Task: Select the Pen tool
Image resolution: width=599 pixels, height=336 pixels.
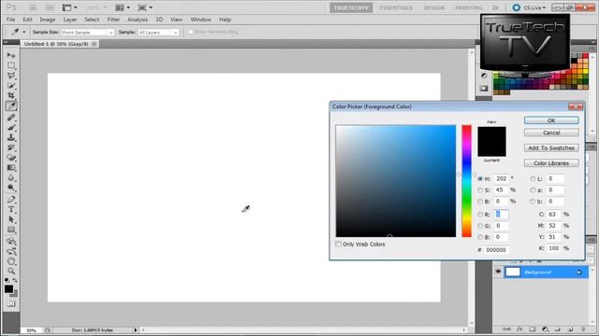Action: (x=11, y=199)
